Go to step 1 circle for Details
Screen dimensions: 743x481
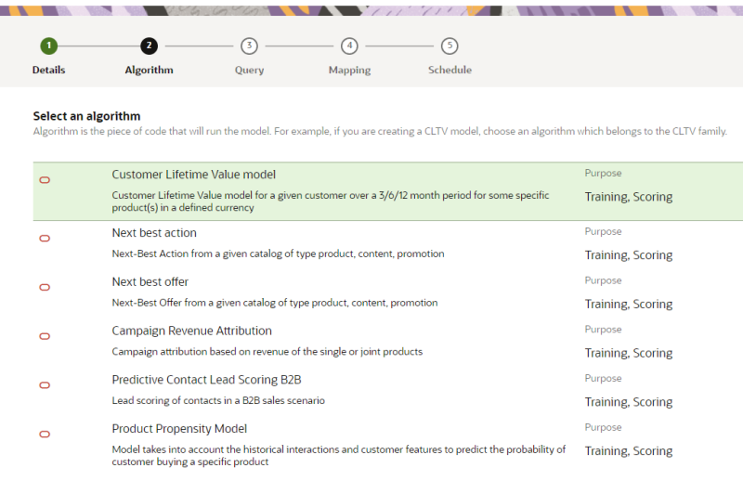click(x=49, y=46)
